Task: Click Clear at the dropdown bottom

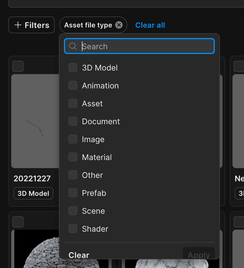Action: (x=79, y=255)
